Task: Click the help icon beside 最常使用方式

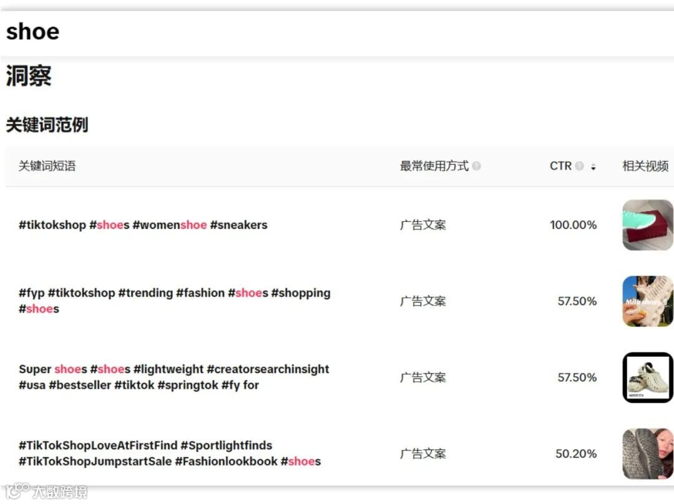Action: (x=477, y=167)
